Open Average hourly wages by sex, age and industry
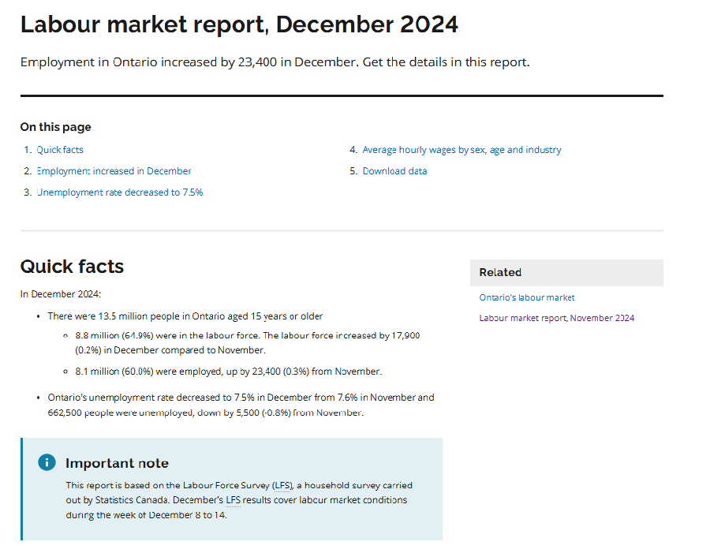 point(461,150)
